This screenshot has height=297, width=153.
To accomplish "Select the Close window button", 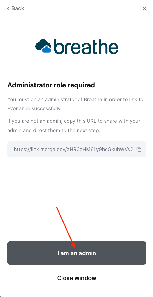I will coord(77,278).
